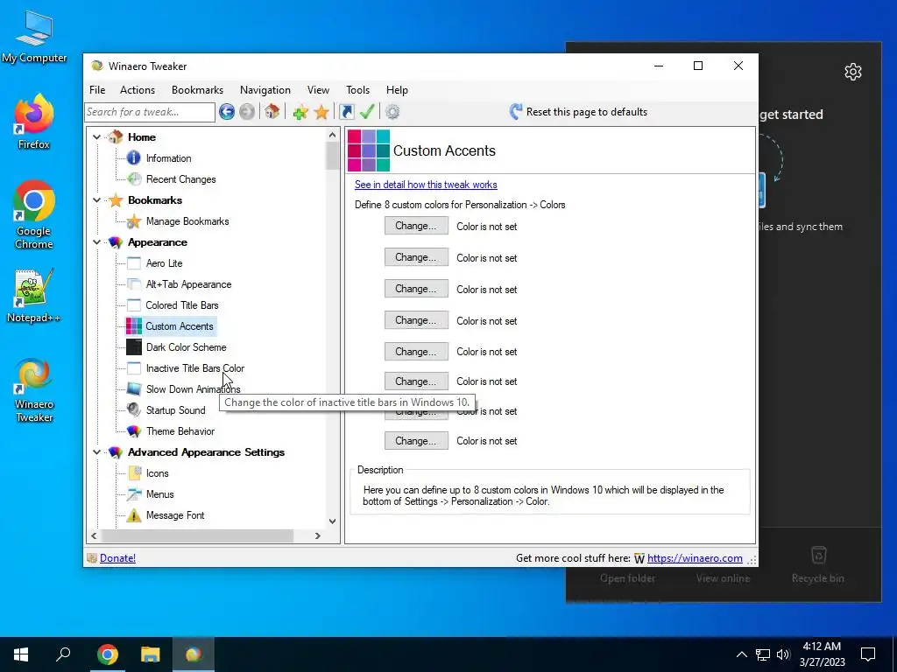Image resolution: width=897 pixels, height=672 pixels.
Task: Select Notepad++ desktop shortcut
Action: [34, 296]
